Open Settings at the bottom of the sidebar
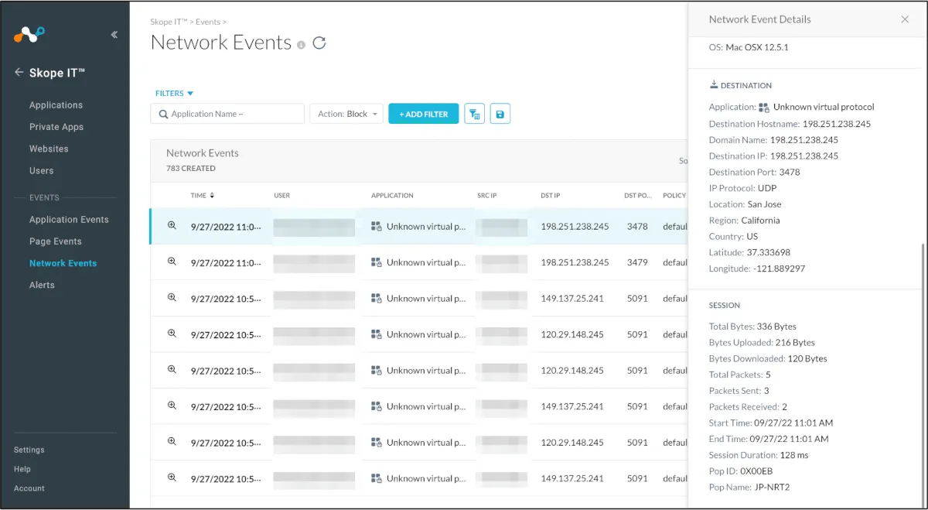 (29, 450)
